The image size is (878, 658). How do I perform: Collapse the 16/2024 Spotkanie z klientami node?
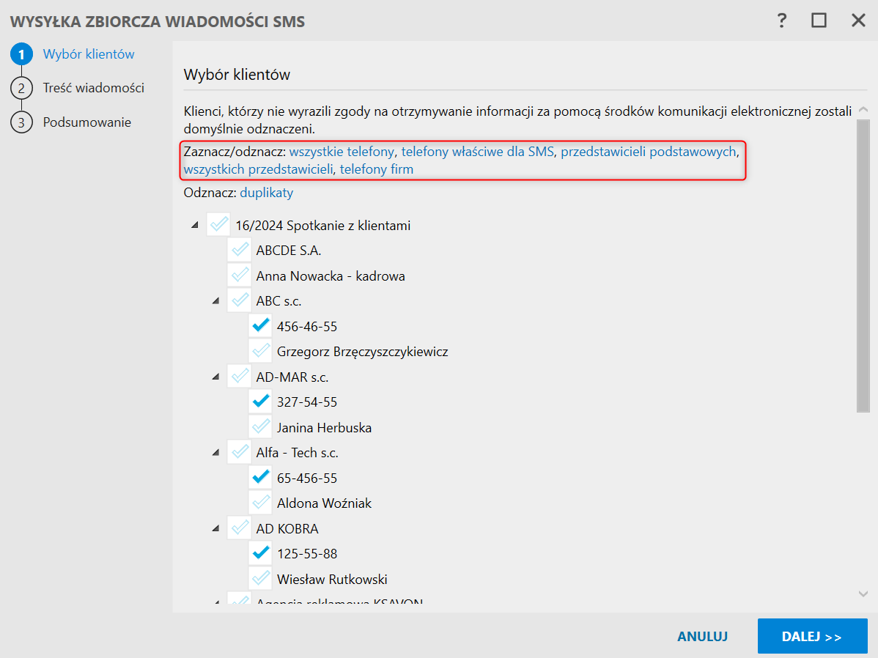(194, 225)
